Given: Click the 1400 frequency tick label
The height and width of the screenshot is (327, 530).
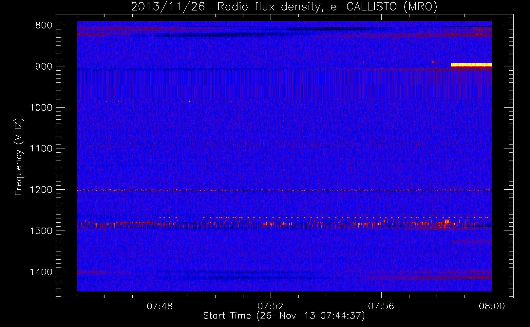Looking at the screenshot, I should [x=41, y=272].
